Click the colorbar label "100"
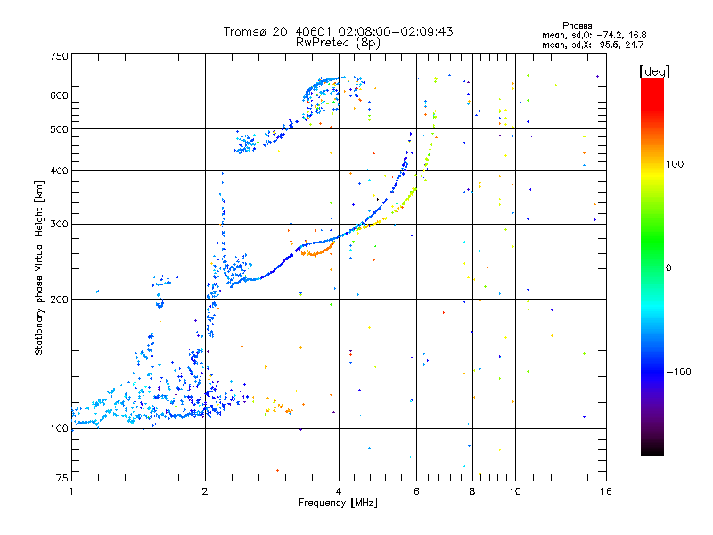This screenshot has height=535, width=713. pyautogui.click(x=675, y=164)
